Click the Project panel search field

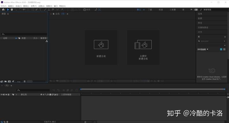(x=24, y=34)
